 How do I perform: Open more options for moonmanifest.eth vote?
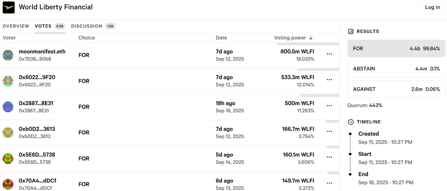coord(329,54)
